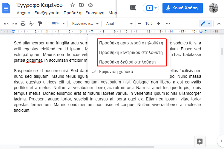
Task: Expand the present button dropdown arrow
Action: pyautogui.click(x=156, y=8)
